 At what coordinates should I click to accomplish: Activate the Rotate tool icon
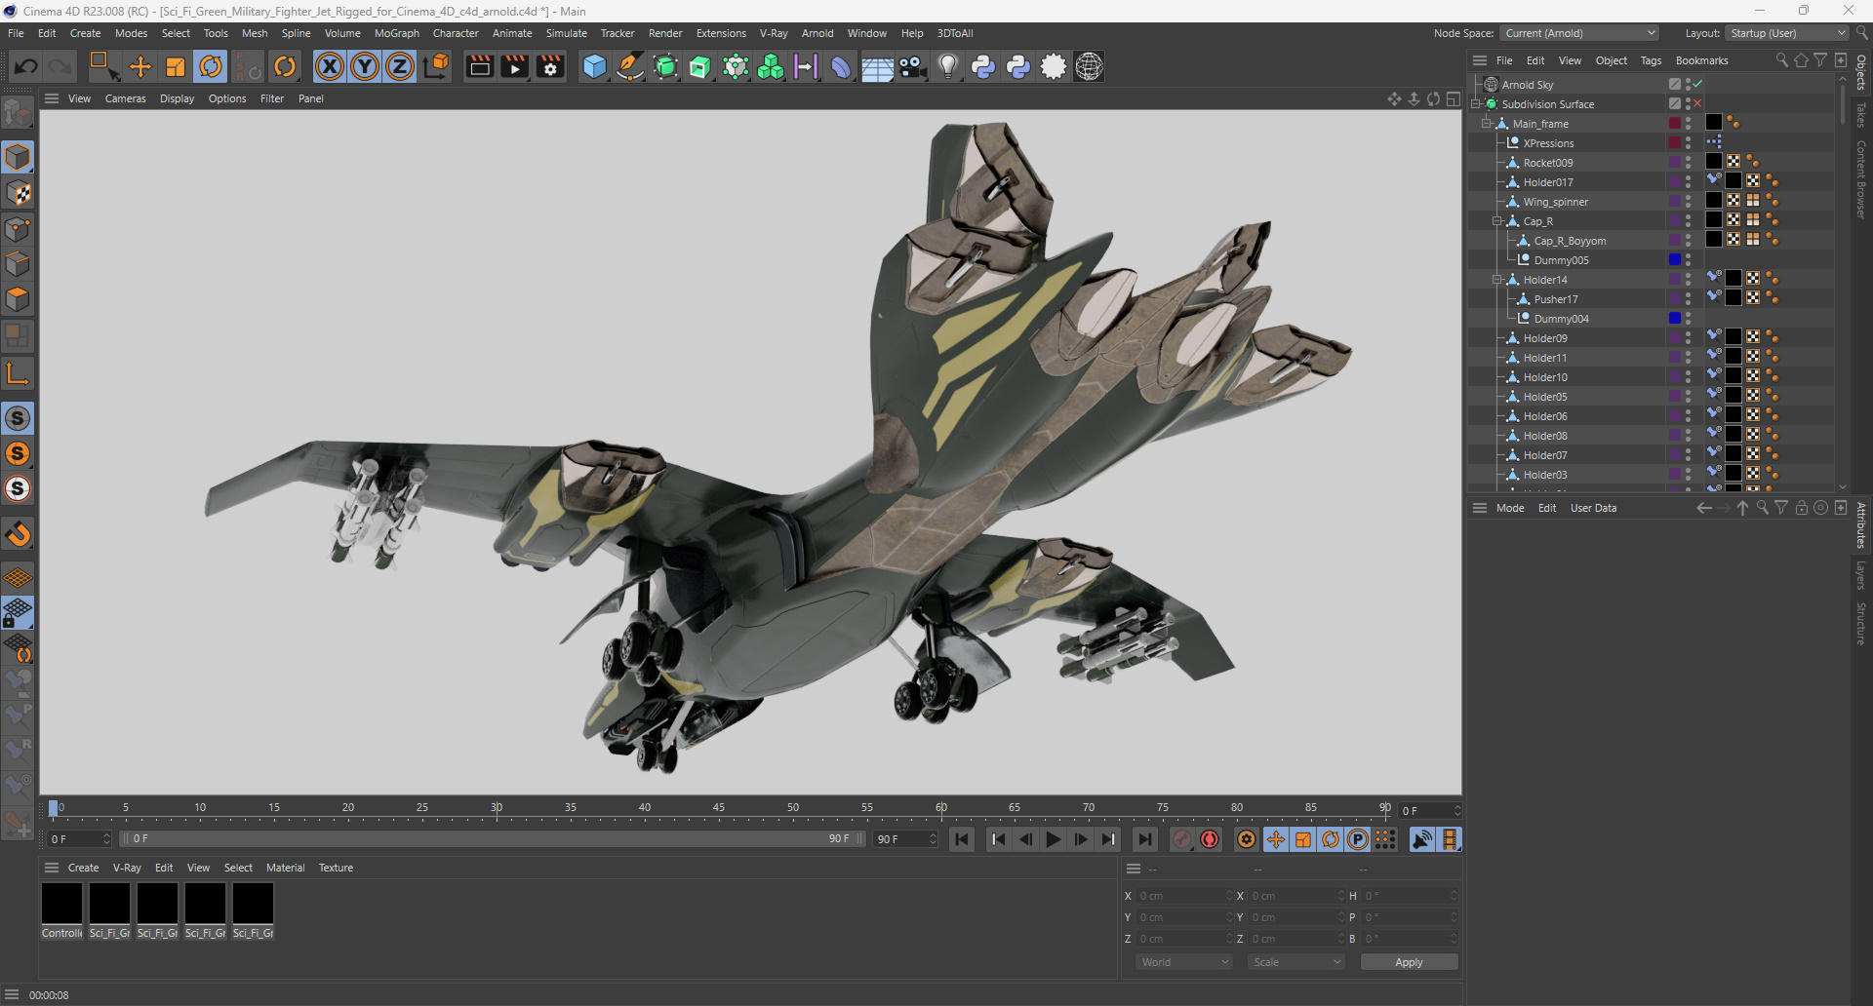[211, 66]
